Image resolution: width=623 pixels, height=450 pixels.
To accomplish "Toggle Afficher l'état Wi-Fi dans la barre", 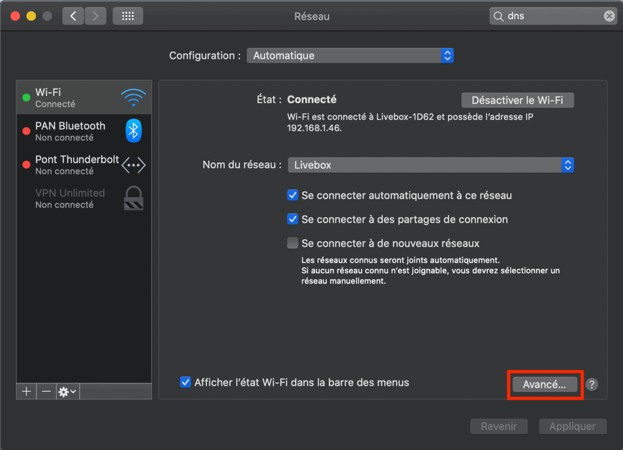I will tap(185, 382).
